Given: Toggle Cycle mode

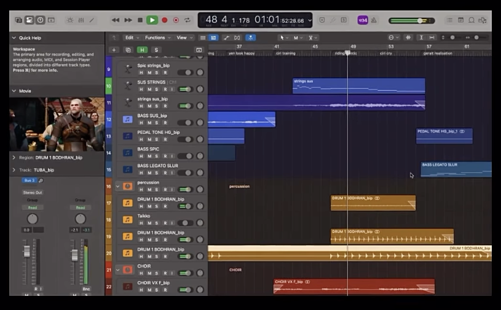Looking at the screenshot, I should 187,20.
